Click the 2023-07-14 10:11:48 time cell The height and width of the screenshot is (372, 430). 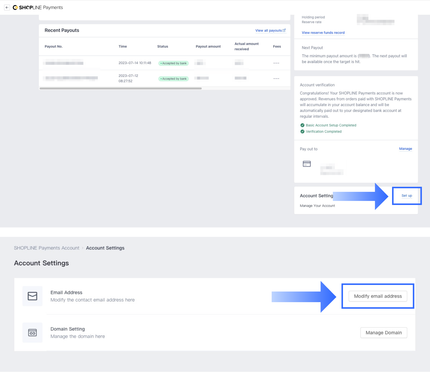tap(135, 63)
